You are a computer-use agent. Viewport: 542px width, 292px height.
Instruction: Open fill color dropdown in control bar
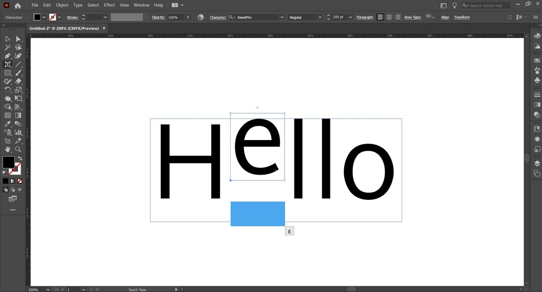(x=44, y=17)
